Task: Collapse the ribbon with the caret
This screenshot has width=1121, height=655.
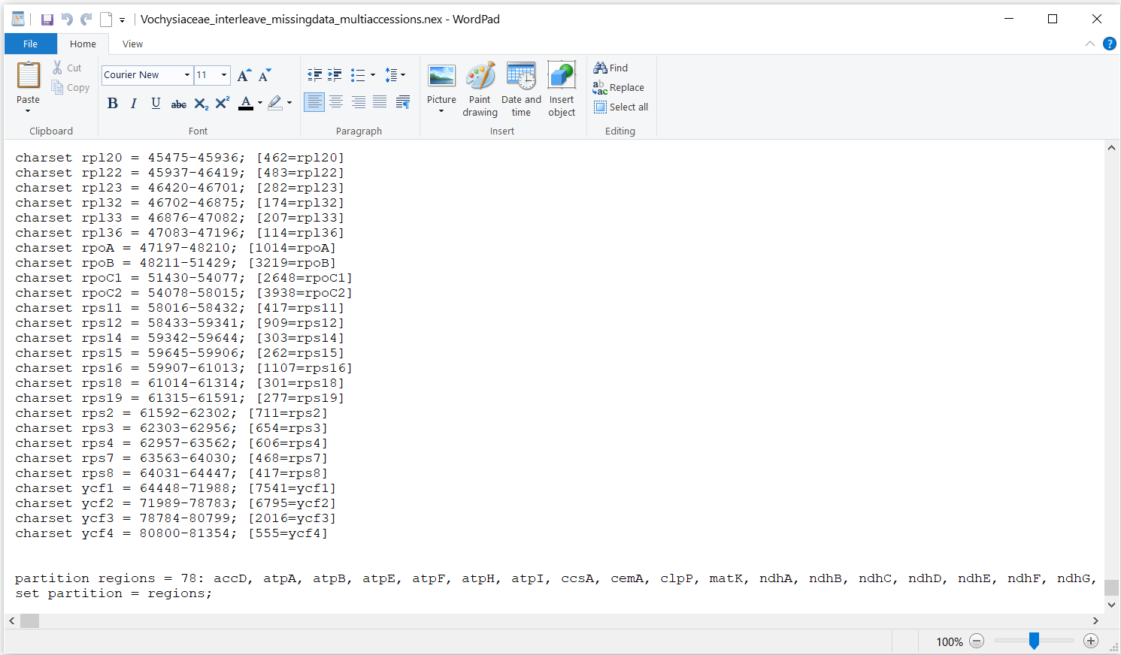Action: [x=1089, y=44]
